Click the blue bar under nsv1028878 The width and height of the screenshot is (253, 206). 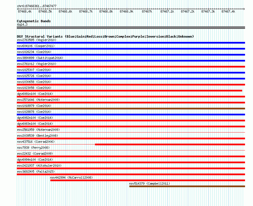pos(131,115)
